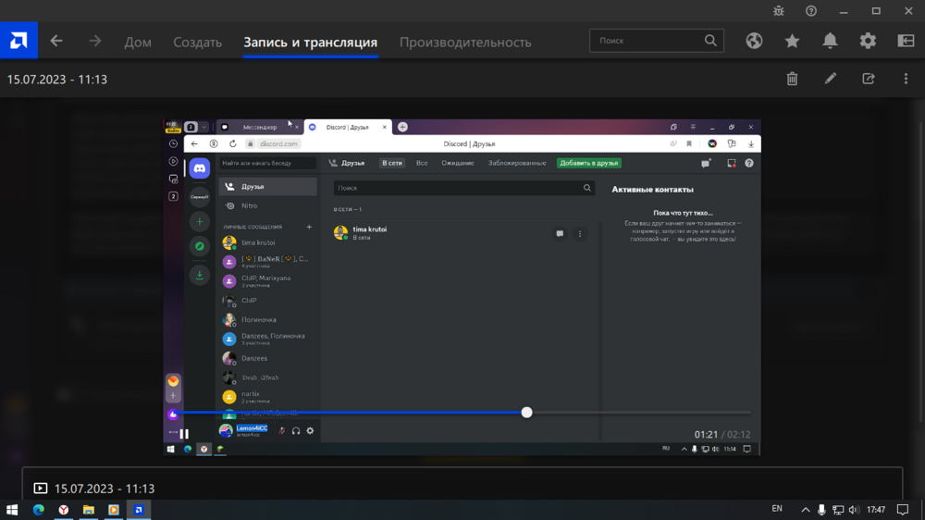Click the AMD Software taskbar icon
Viewport: 925px width, 520px height.
(139, 510)
